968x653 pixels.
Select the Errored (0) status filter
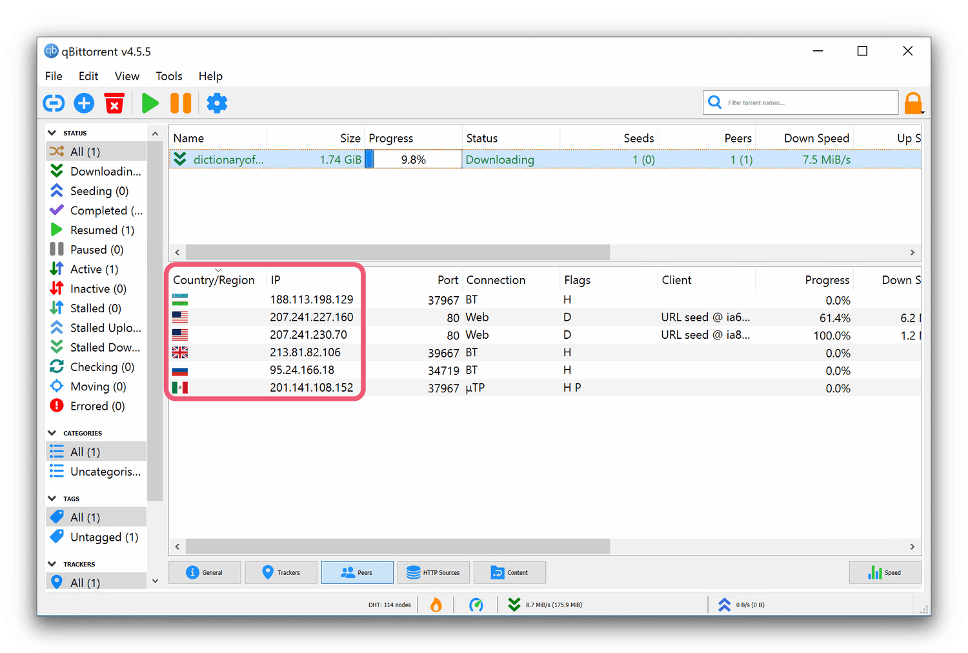(97, 406)
